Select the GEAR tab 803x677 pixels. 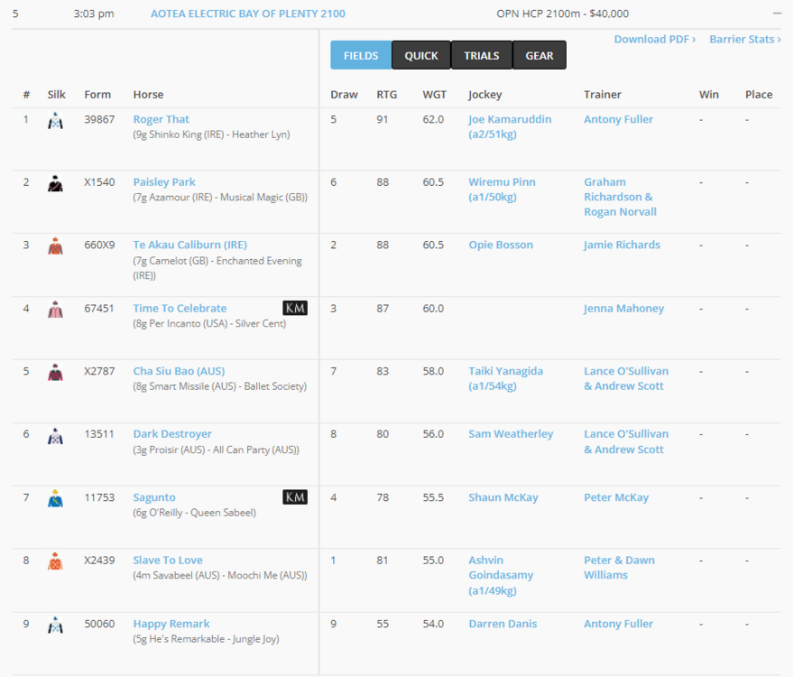click(x=540, y=56)
